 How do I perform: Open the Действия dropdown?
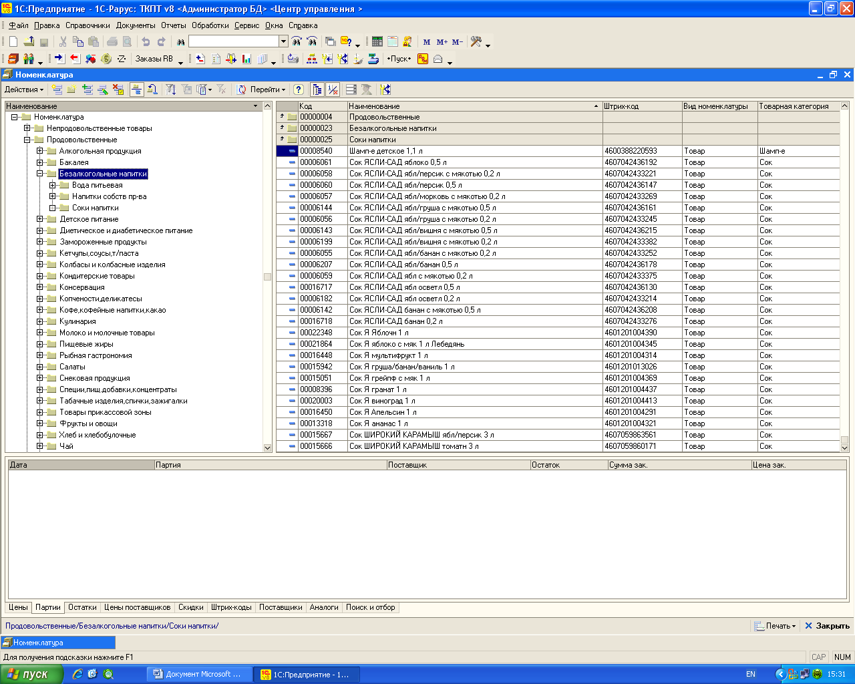click(23, 90)
